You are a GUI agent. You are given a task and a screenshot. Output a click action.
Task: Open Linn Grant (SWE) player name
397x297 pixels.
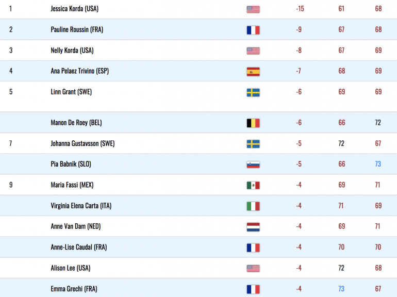71,92
